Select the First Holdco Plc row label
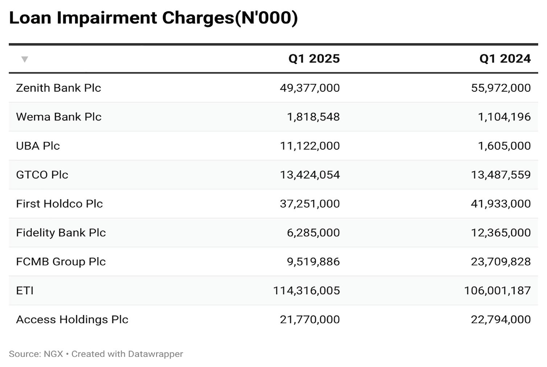The image size is (547, 367). [x=60, y=204]
